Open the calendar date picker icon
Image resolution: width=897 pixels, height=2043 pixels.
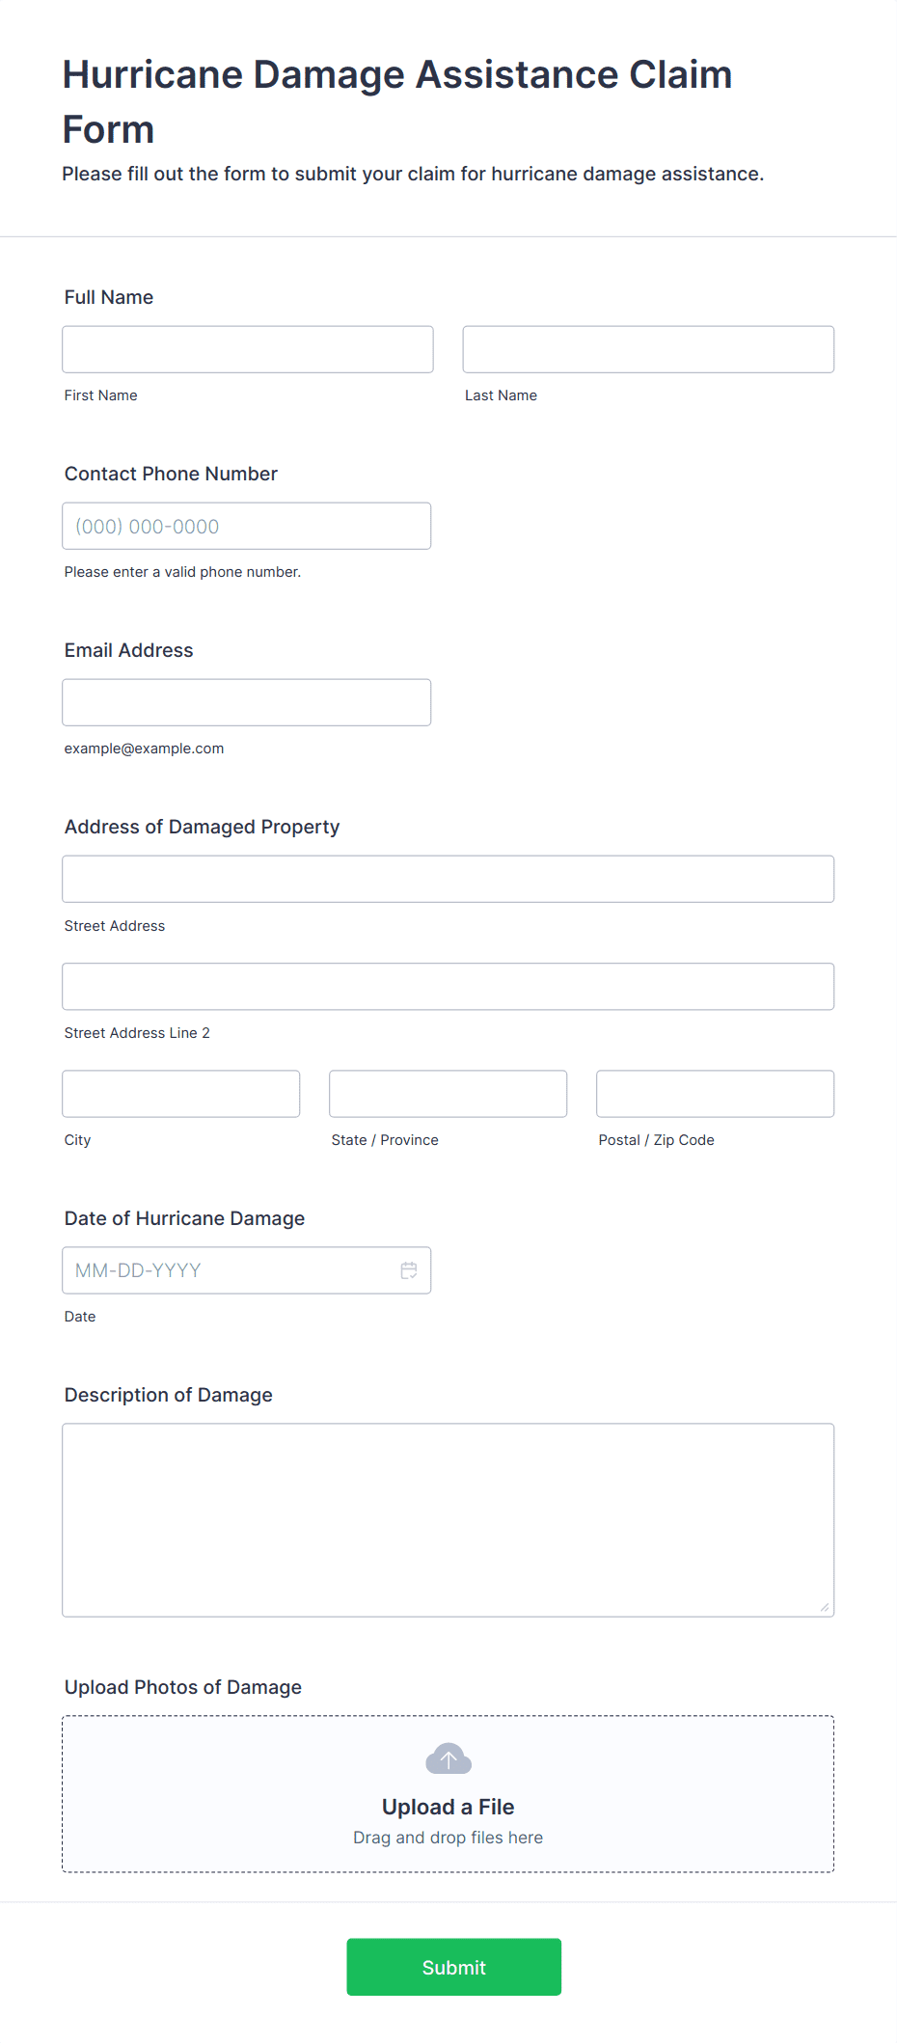[x=409, y=1270]
